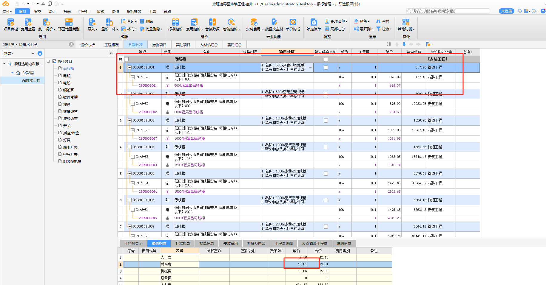Select 镀锌线槽 in the section tree
The width and height of the screenshot is (546, 285).
pyautogui.click(x=70, y=97)
